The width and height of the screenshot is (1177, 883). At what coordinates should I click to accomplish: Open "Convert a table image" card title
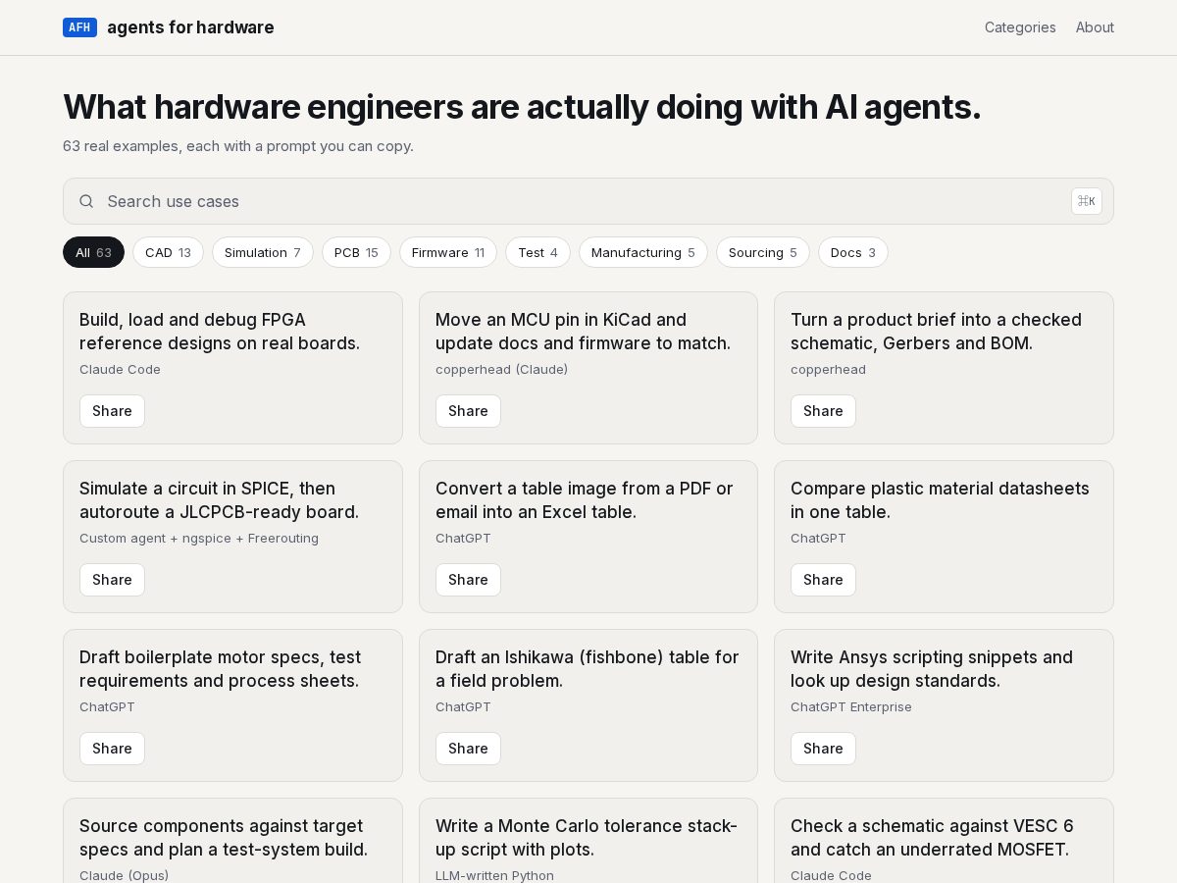click(x=585, y=500)
